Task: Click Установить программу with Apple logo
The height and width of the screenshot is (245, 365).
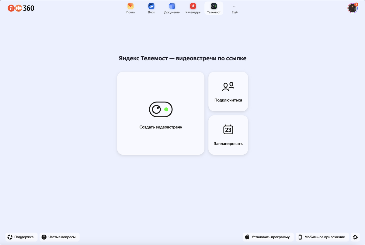Action: [x=268, y=237]
